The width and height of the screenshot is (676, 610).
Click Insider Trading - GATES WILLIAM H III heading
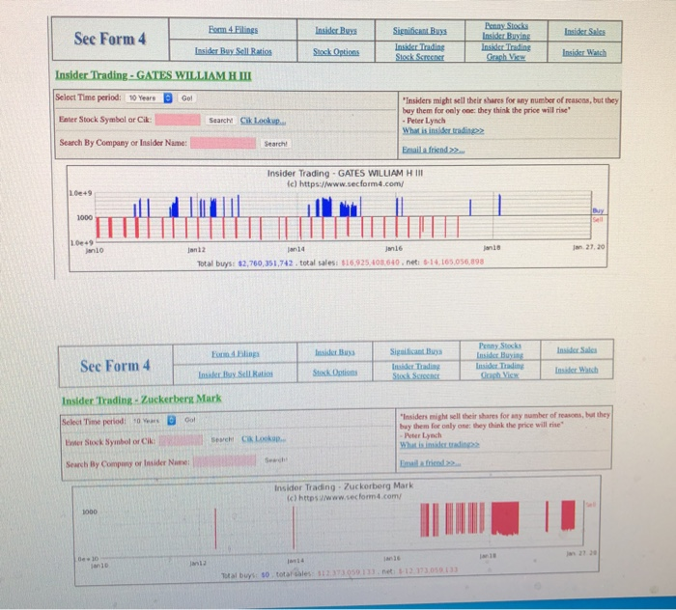(153, 75)
